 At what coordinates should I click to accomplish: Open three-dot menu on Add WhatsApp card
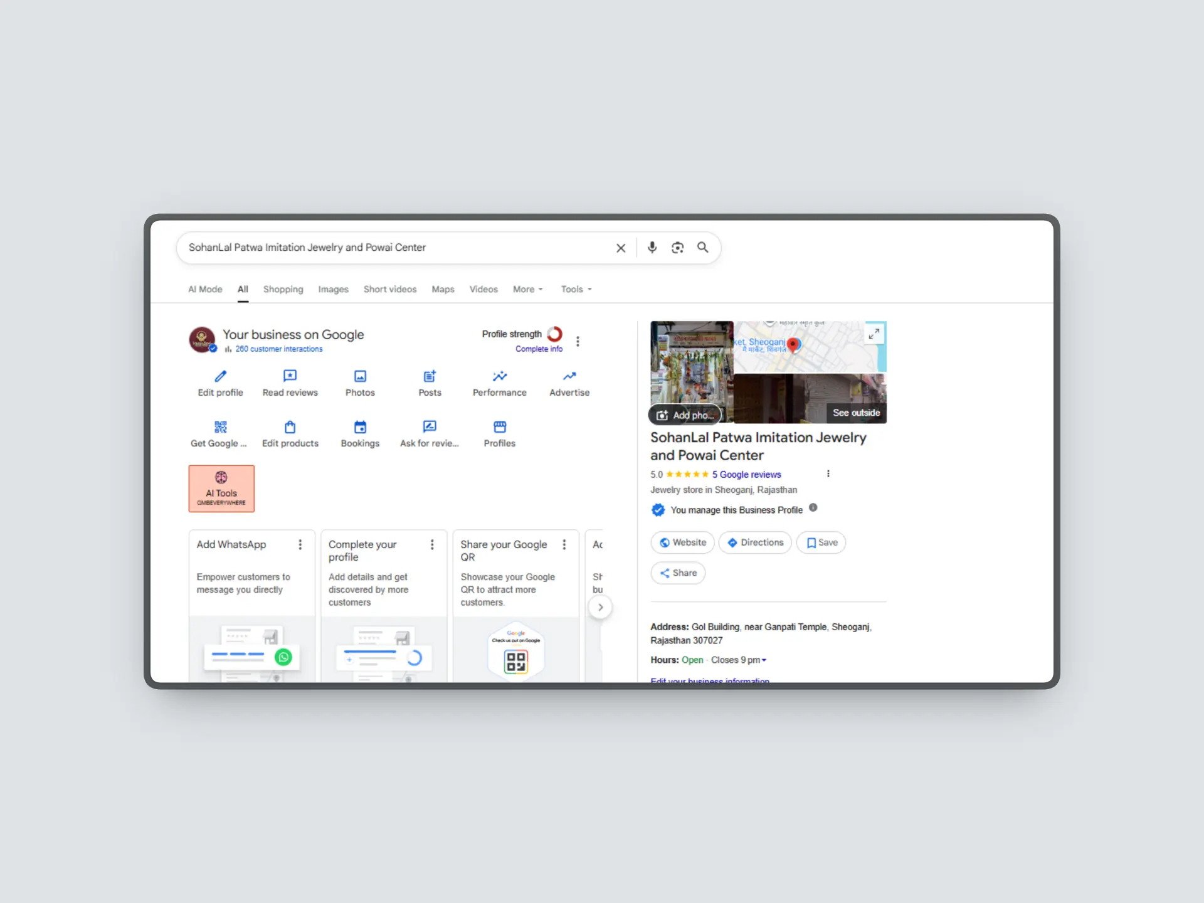tap(300, 544)
